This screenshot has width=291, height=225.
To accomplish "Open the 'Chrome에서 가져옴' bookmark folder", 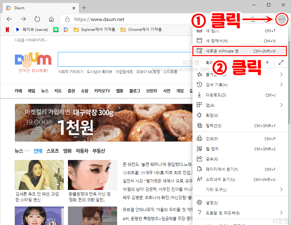I will click(x=141, y=29).
